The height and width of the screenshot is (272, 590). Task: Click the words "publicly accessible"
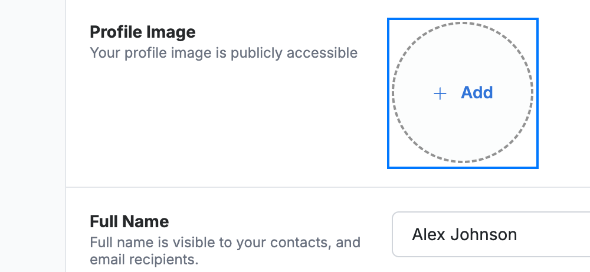[x=294, y=53]
